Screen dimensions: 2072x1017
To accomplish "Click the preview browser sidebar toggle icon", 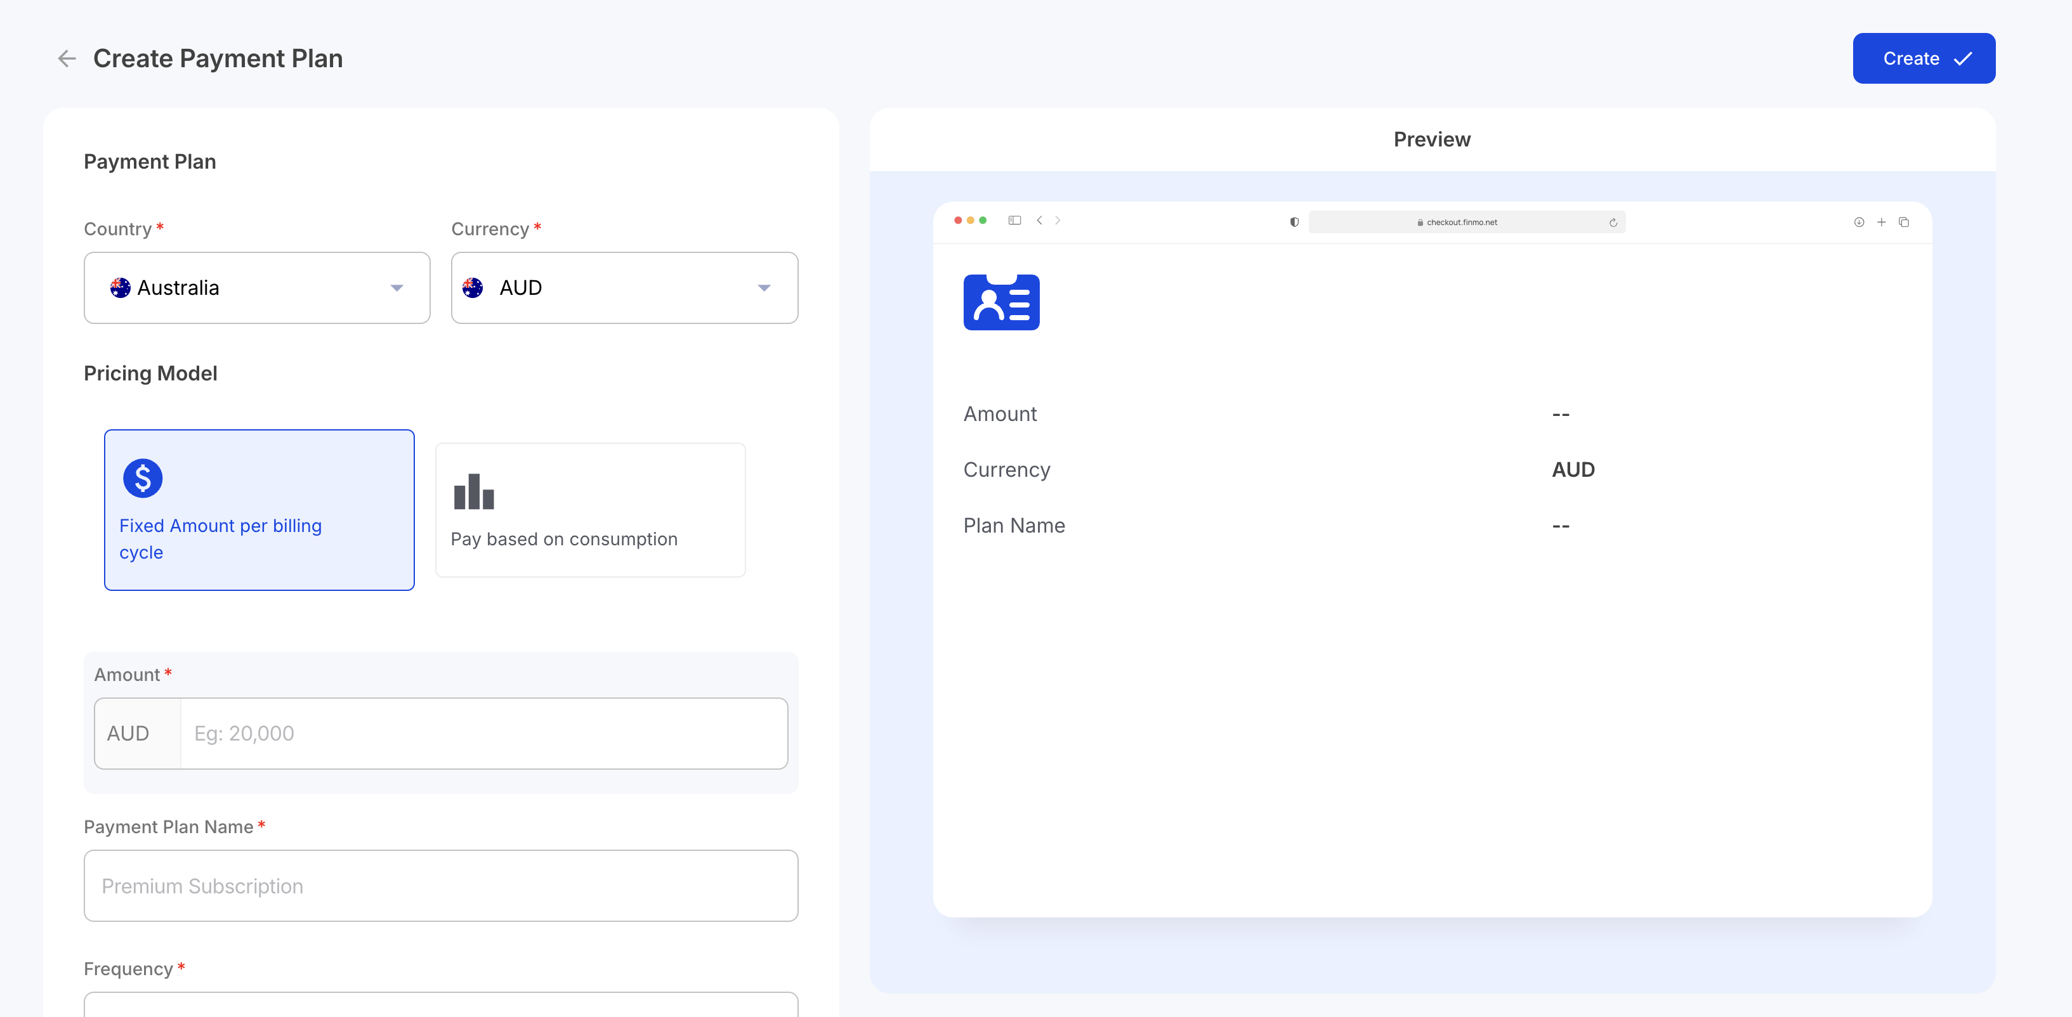I will coord(1014,220).
